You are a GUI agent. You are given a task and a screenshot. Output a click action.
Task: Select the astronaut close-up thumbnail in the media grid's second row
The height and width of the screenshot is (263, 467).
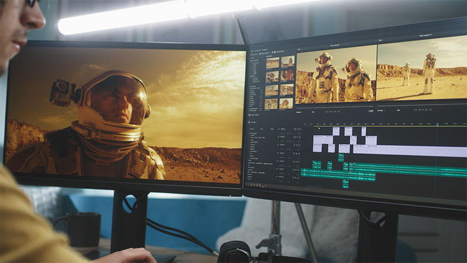point(272,77)
